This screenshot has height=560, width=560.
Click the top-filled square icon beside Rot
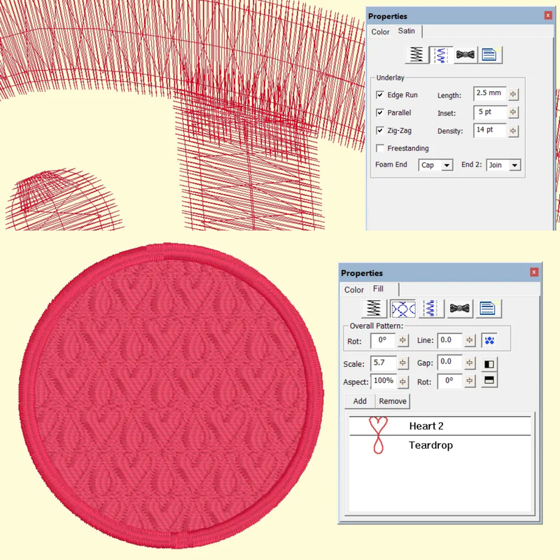(489, 380)
